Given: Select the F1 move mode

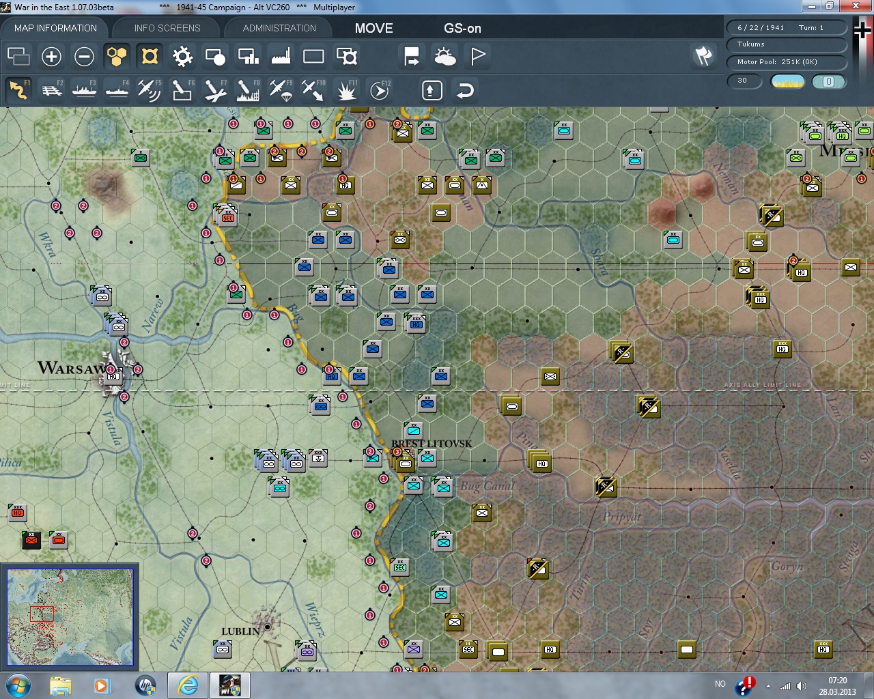Looking at the screenshot, I should (19, 90).
